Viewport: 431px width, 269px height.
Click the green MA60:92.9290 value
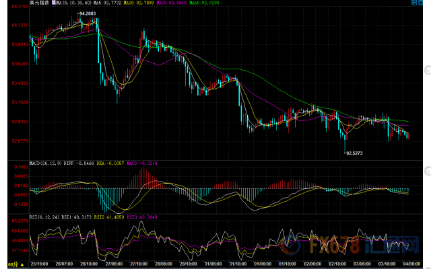tap(204, 3)
